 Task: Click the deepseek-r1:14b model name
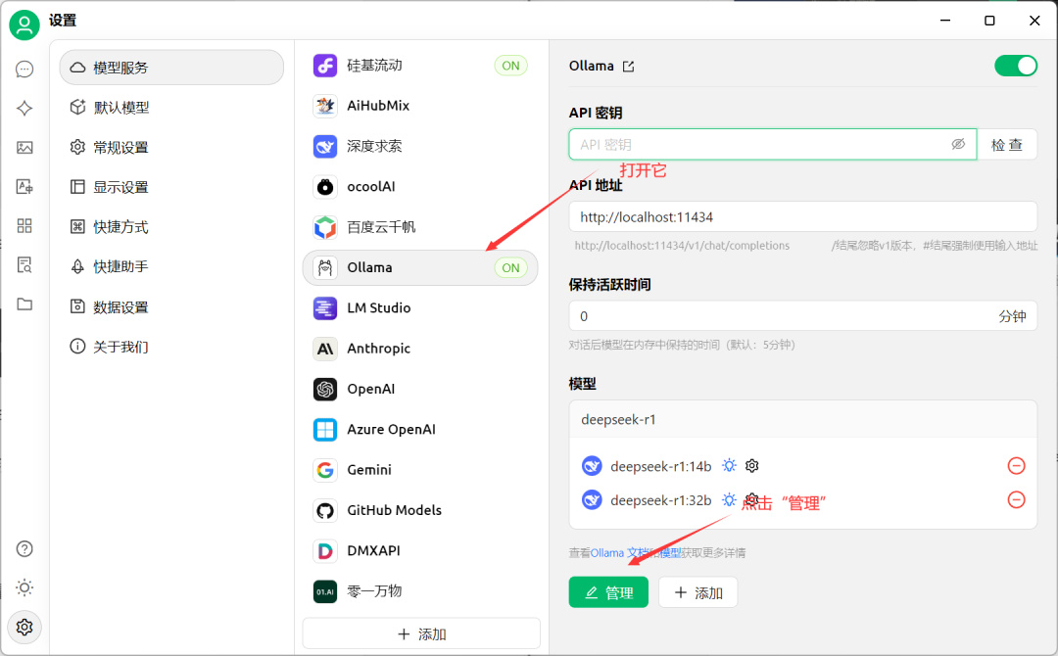coord(660,466)
